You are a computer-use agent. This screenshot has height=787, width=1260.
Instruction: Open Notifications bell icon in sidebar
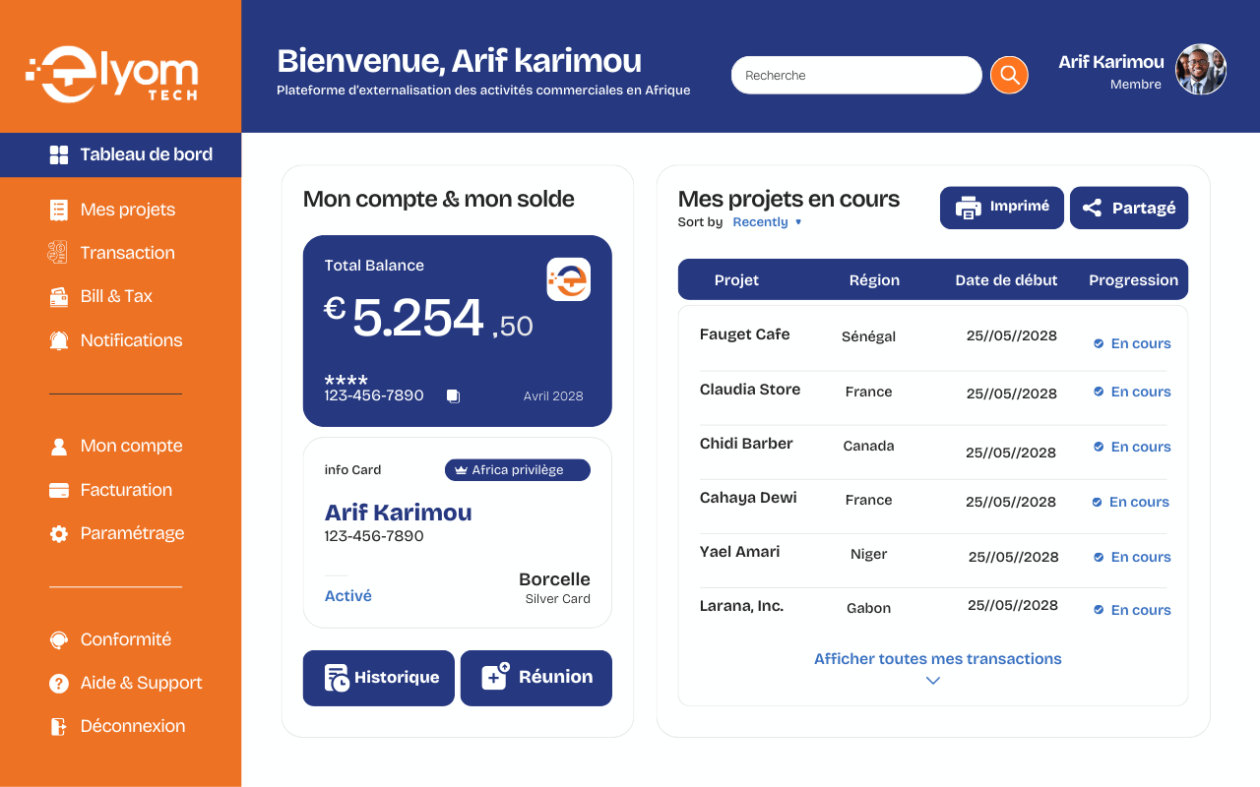59,340
